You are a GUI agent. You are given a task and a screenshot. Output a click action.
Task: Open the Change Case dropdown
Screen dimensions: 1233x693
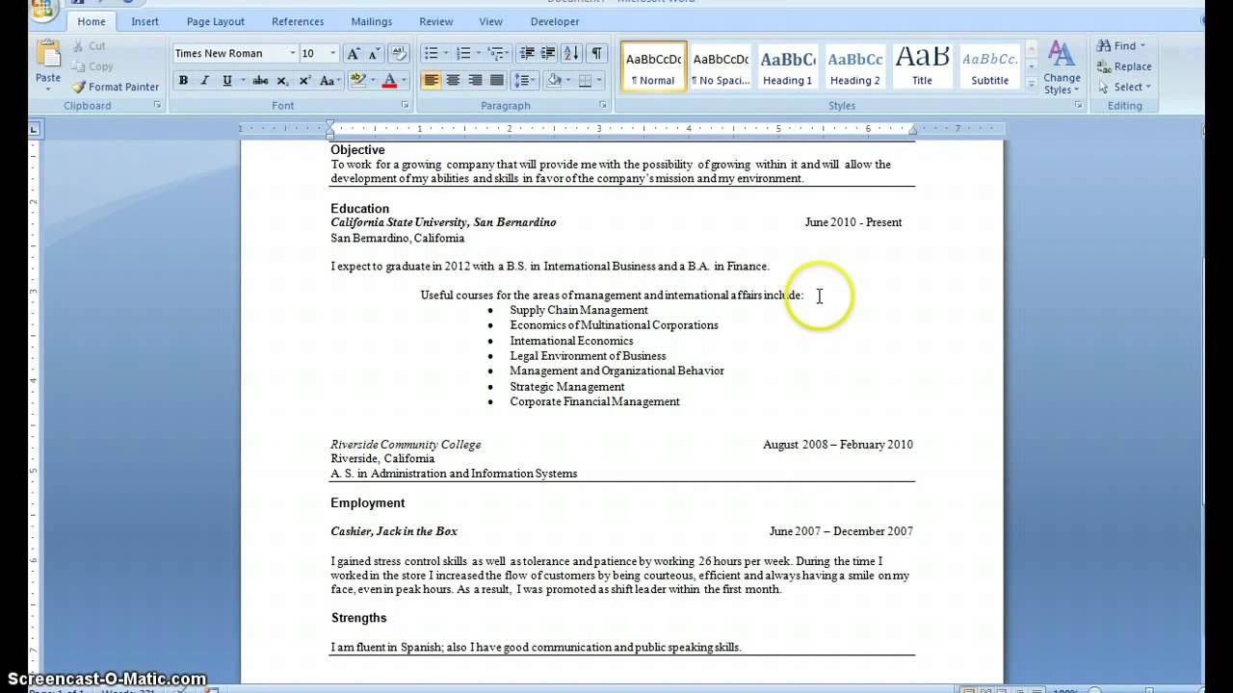click(331, 81)
